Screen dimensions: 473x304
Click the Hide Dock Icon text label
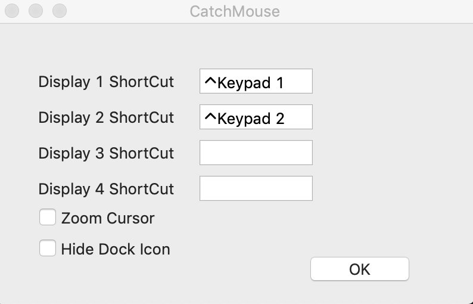coord(116,249)
